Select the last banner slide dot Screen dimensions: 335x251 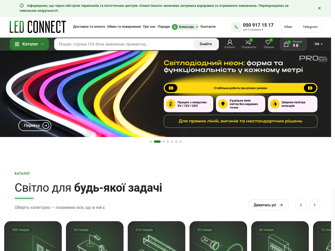(180, 141)
